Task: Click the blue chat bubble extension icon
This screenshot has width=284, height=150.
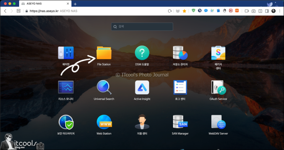Action: click(x=206, y=11)
